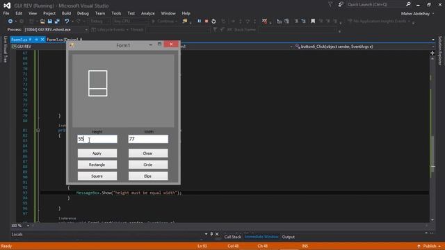Pin the Locals panel with pin icon
This screenshot has height=250, width=445.
[211, 234]
